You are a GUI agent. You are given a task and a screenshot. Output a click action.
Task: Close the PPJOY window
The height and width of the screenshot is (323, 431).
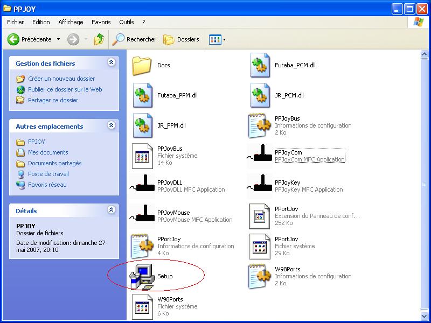pyautogui.click(x=422, y=9)
